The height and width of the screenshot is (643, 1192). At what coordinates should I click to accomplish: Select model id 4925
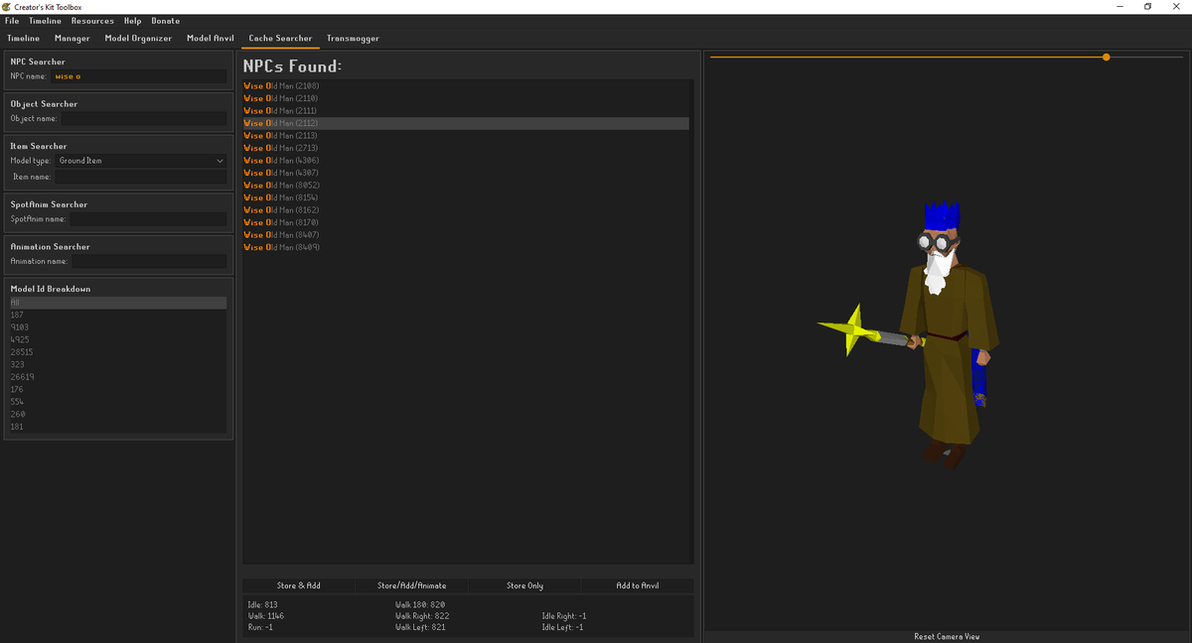point(118,339)
